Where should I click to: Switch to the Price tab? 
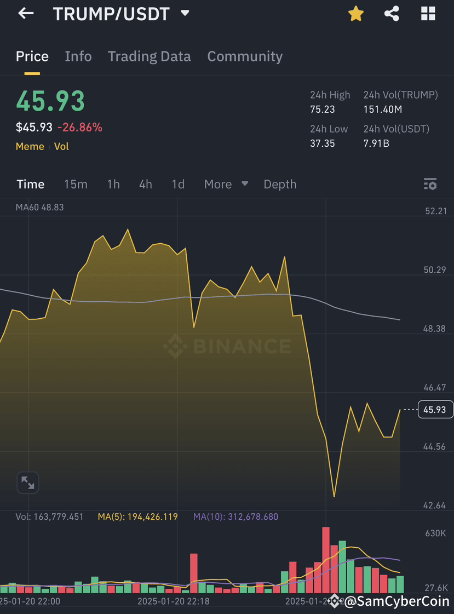(32, 56)
